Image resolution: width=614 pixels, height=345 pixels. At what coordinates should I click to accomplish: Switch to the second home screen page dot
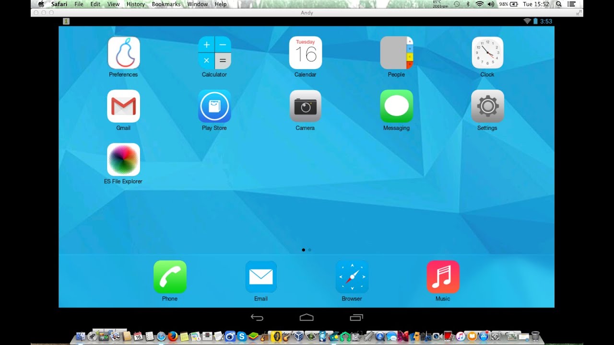(309, 250)
